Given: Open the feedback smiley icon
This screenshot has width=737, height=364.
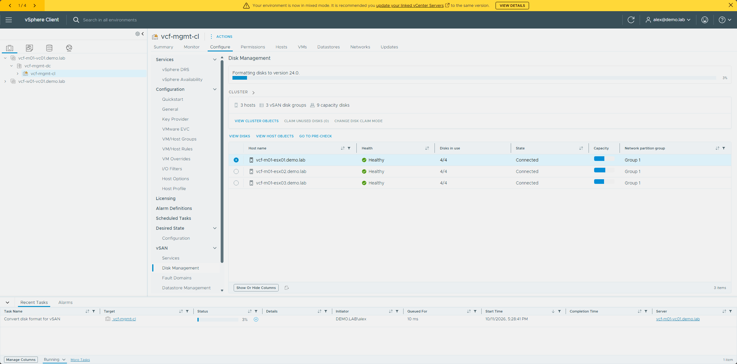Looking at the screenshot, I should click(x=704, y=20).
